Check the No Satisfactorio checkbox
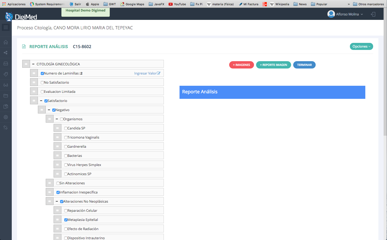The width and height of the screenshot is (387, 240). coord(42,83)
